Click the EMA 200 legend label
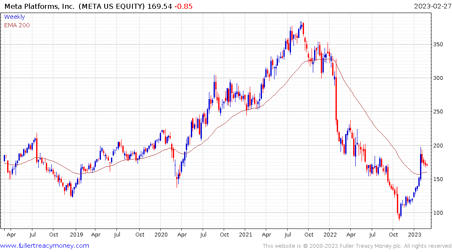 17,25
